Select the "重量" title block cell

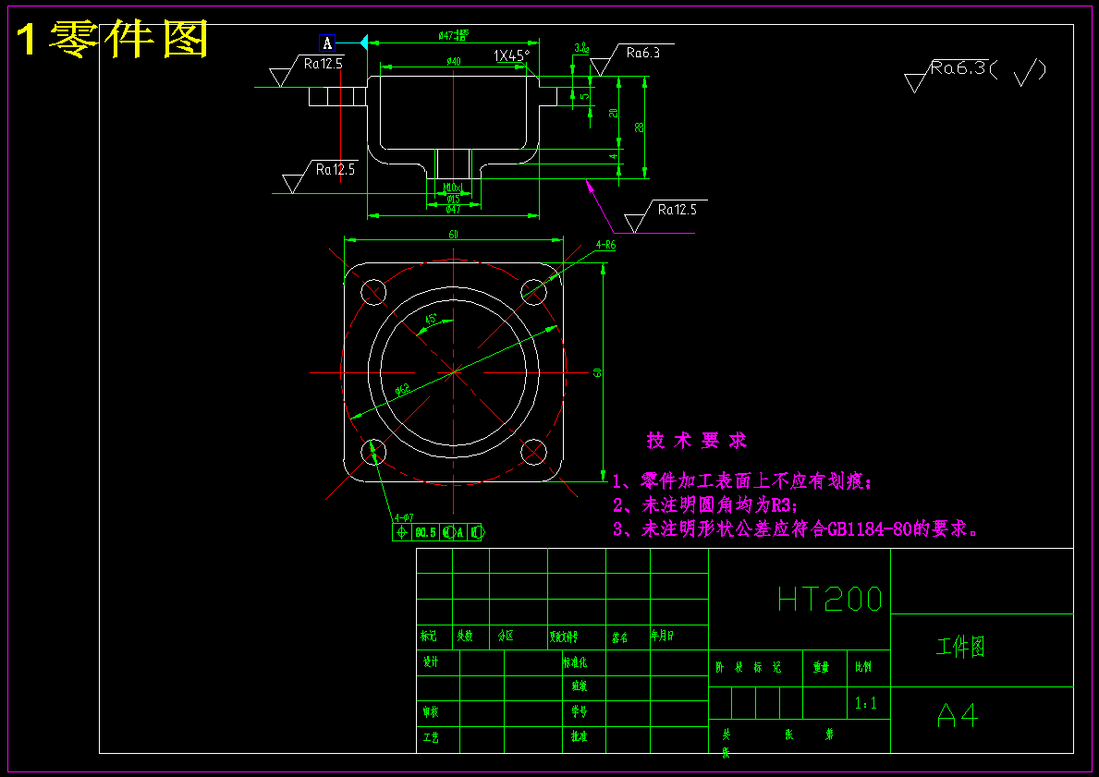pyautogui.click(x=821, y=667)
